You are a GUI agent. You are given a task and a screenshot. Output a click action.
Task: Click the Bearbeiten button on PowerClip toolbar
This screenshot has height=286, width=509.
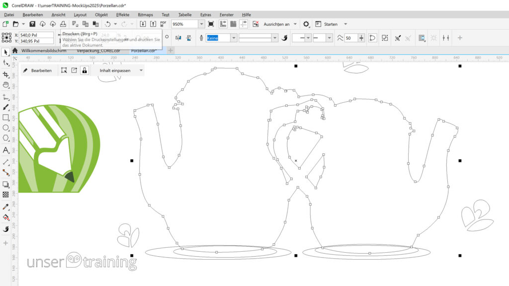tap(38, 71)
